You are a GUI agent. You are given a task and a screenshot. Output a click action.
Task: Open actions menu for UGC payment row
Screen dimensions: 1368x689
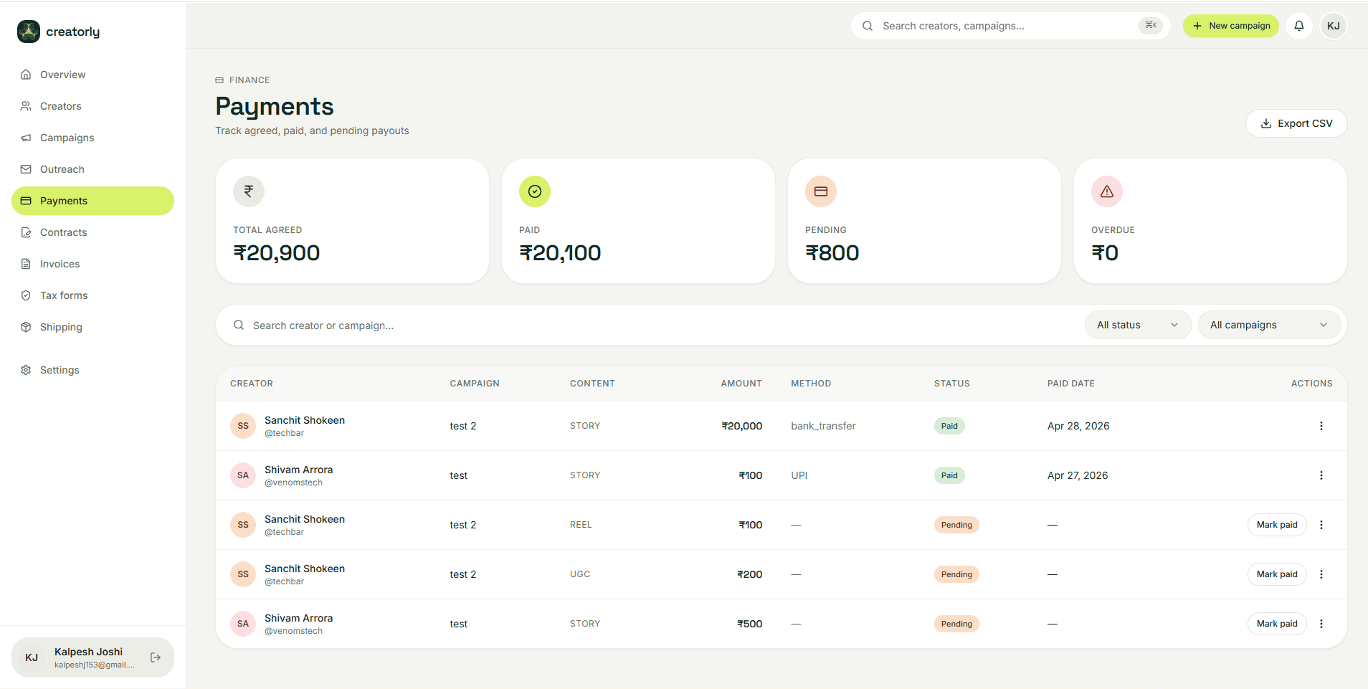click(x=1321, y=574)
